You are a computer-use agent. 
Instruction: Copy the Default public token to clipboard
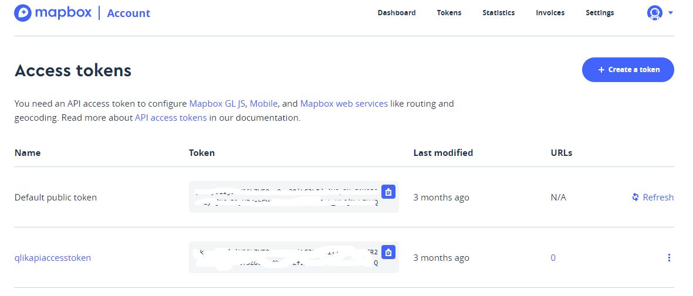[388, 192]
